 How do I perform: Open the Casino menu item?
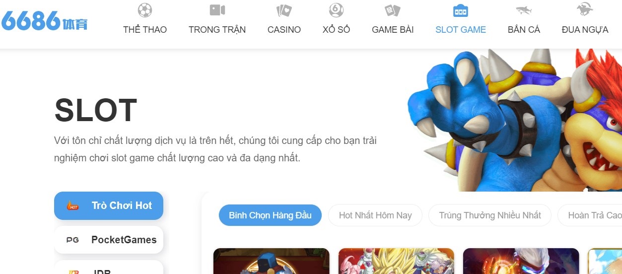[284, 30]
